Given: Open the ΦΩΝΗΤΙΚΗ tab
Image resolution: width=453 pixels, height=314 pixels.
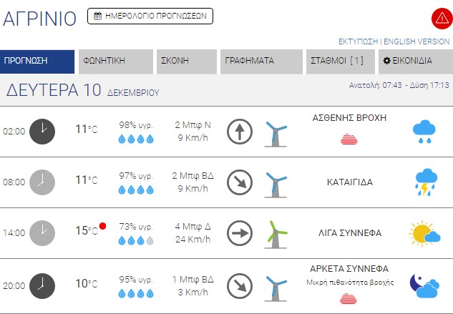Looking at the screenshot, I should pos(116,61).
